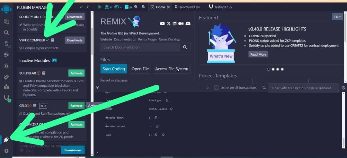The height and width of the screenshot is (158, 347).
Task: Focus the Search Documentation field
Action: click(140, 47)
